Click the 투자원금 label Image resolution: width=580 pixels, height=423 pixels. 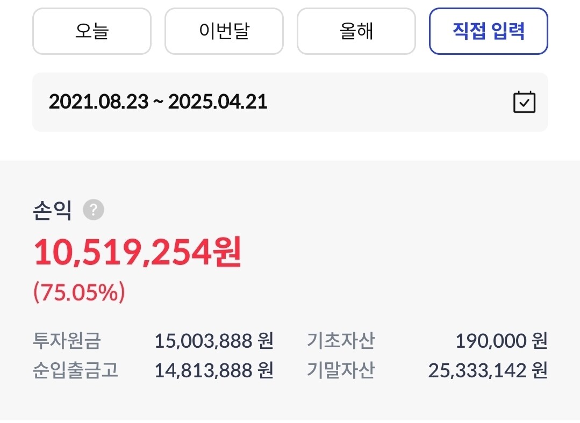pos(67,340)
